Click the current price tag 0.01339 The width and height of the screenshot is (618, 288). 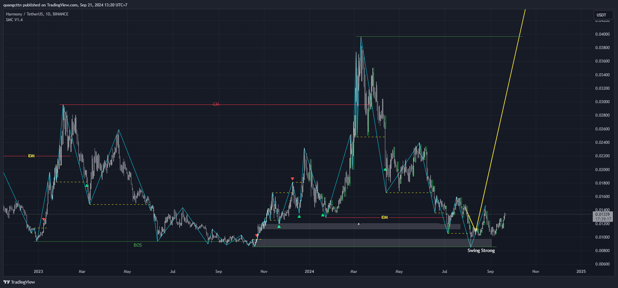pyautogui.click(x=603, y=214)
